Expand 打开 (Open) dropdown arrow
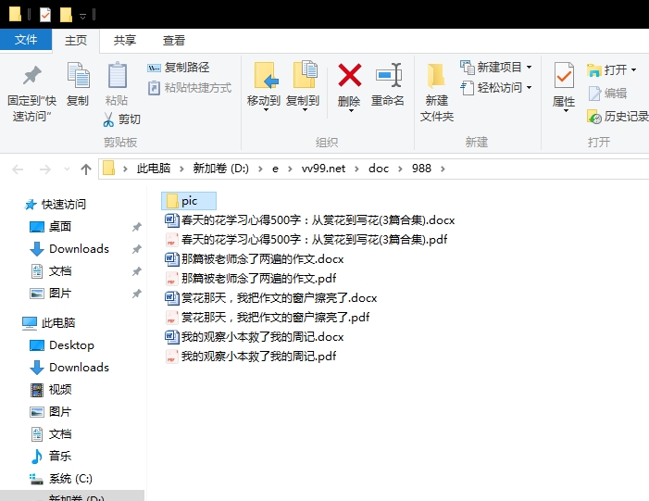The width and height of the screenshot is (649, 501). [x=633, y=70]
